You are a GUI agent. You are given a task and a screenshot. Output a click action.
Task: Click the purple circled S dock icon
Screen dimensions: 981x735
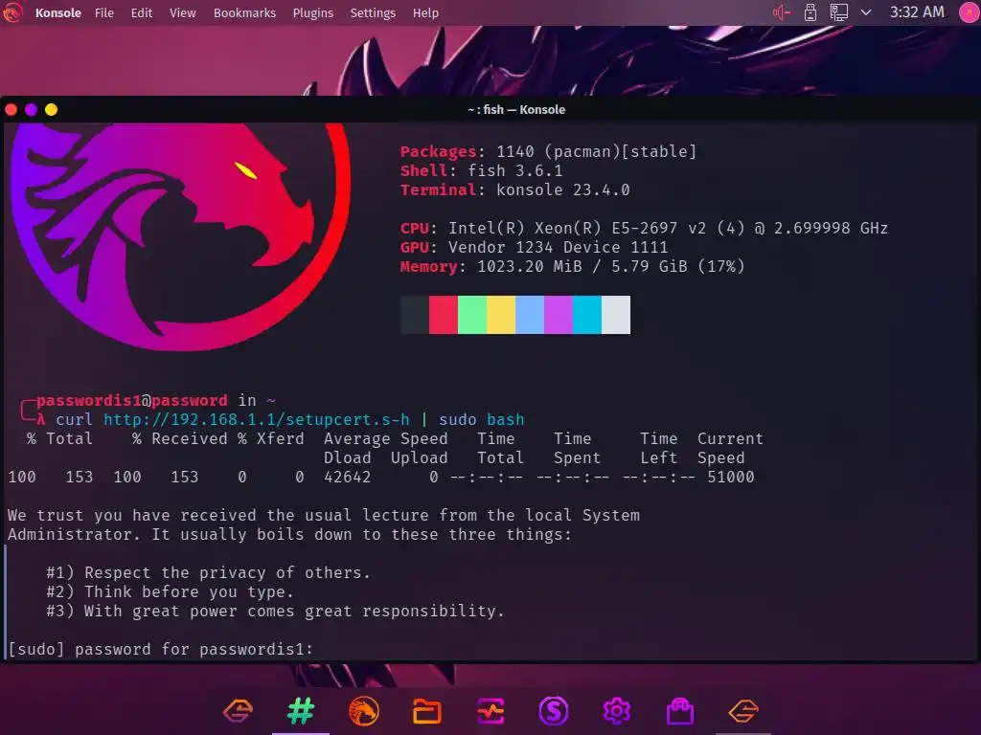tap(554, 711)
